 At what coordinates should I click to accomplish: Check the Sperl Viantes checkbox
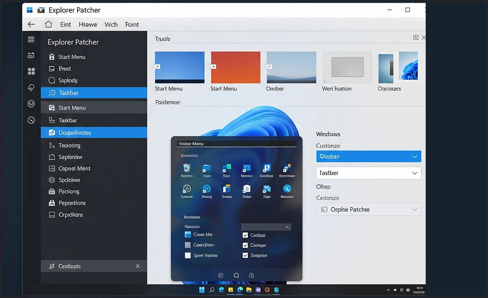[x=188, y=255]
